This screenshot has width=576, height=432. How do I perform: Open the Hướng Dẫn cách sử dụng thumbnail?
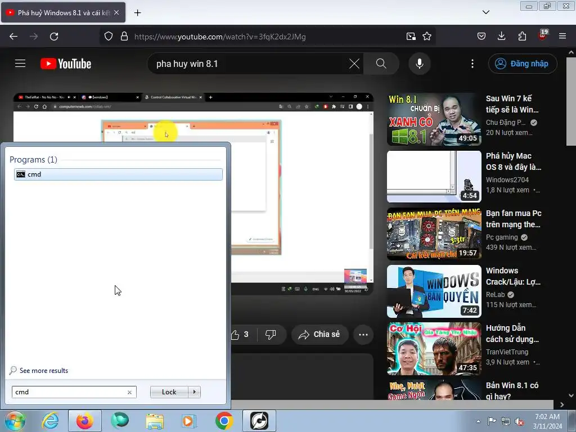(x=434, y=349)
